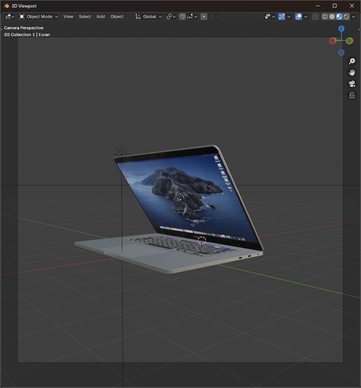Open the View menu

68,17
